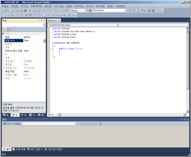
Task: Open the Properties Window toolbar icon
Action: coord(134,11)
